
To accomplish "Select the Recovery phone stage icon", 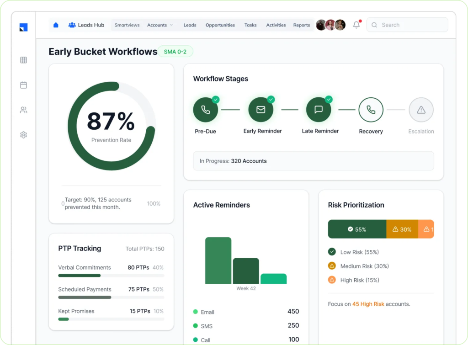I will click(x=371, y=110).
